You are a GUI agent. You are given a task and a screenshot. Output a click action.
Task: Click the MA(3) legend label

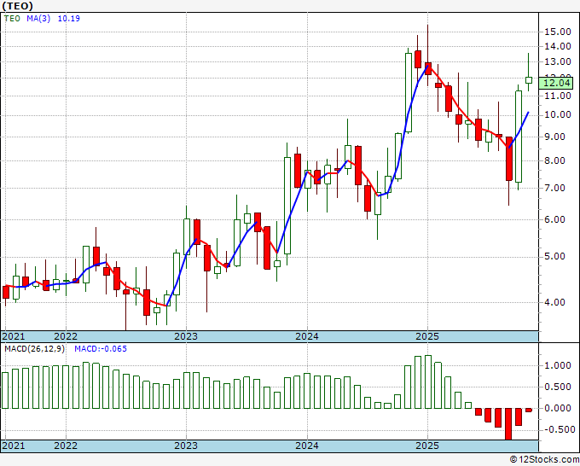tap(38, 19)
